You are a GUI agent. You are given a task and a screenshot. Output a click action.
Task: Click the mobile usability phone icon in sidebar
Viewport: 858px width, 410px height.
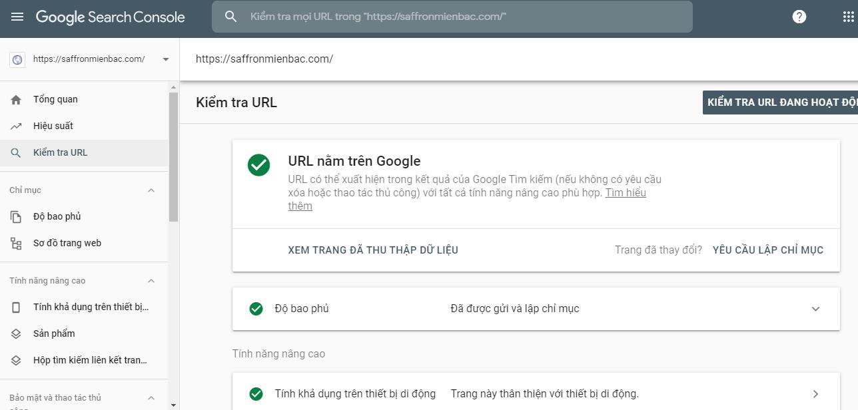point(16,307)
